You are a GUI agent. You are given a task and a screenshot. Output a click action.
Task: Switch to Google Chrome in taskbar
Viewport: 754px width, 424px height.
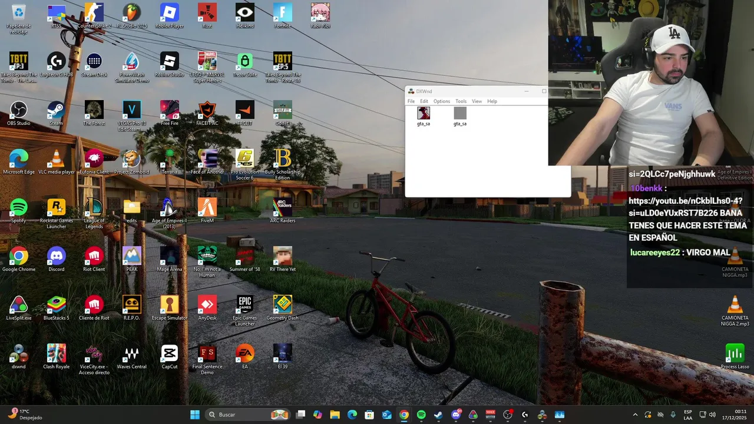click(x=404, y=415)
